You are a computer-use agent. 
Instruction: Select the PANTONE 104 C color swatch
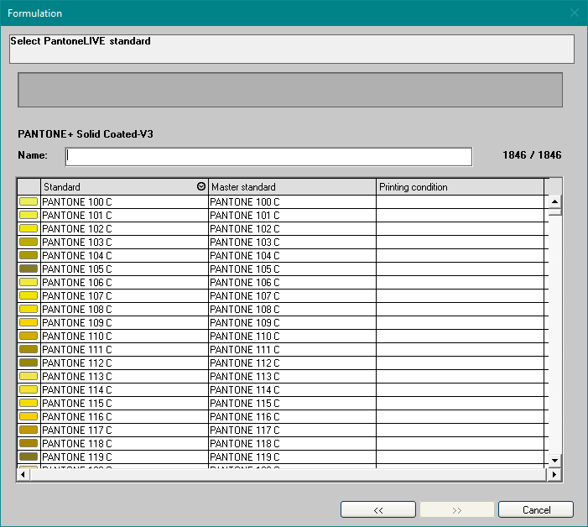click(x=29, y=255)
